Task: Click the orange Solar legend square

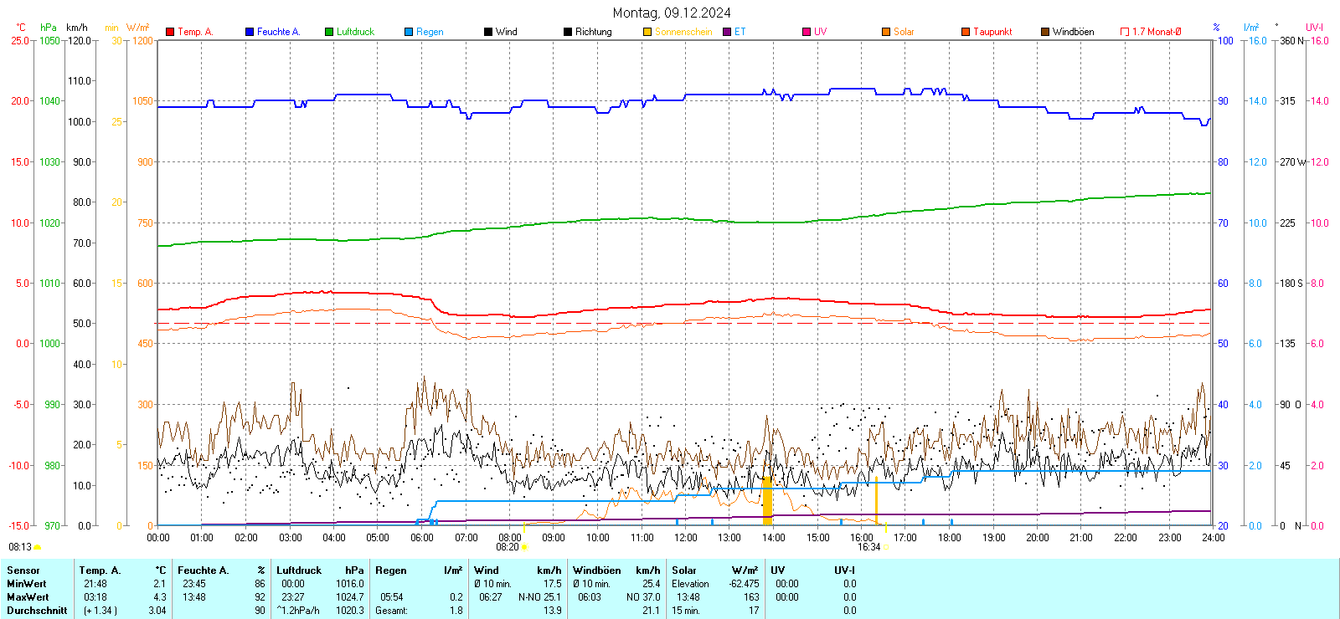Action: point(886,32)
